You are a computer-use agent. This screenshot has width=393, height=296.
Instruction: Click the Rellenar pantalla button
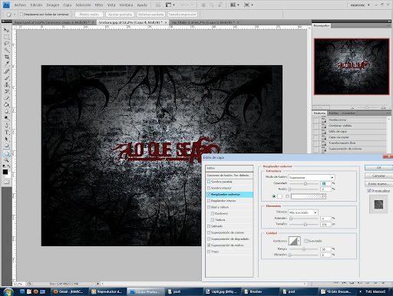point(151,15)
